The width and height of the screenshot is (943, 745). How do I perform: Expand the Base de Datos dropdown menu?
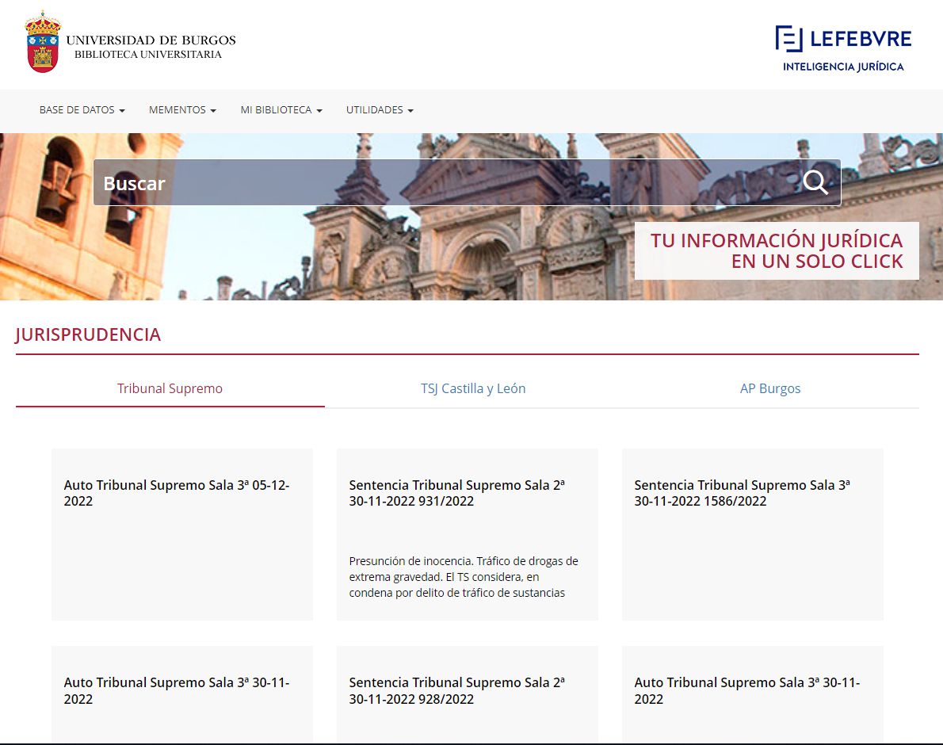click(82, 110)
